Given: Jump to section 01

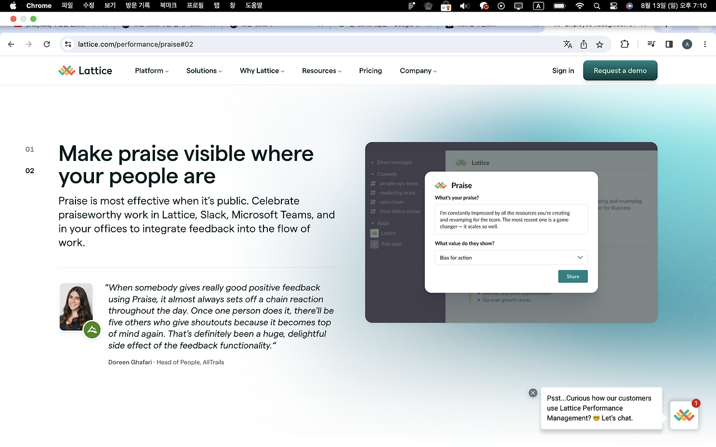Looking at the screenshot, I should [30, 149].
